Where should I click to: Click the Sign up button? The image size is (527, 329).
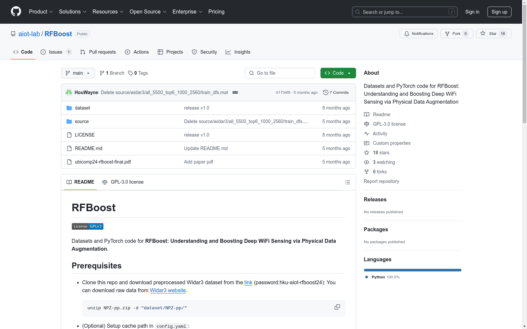pyautogui.click(x=499, y=12)
